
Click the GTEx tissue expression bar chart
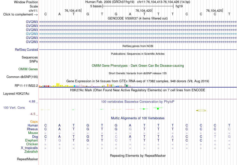(x=86, y=85)
